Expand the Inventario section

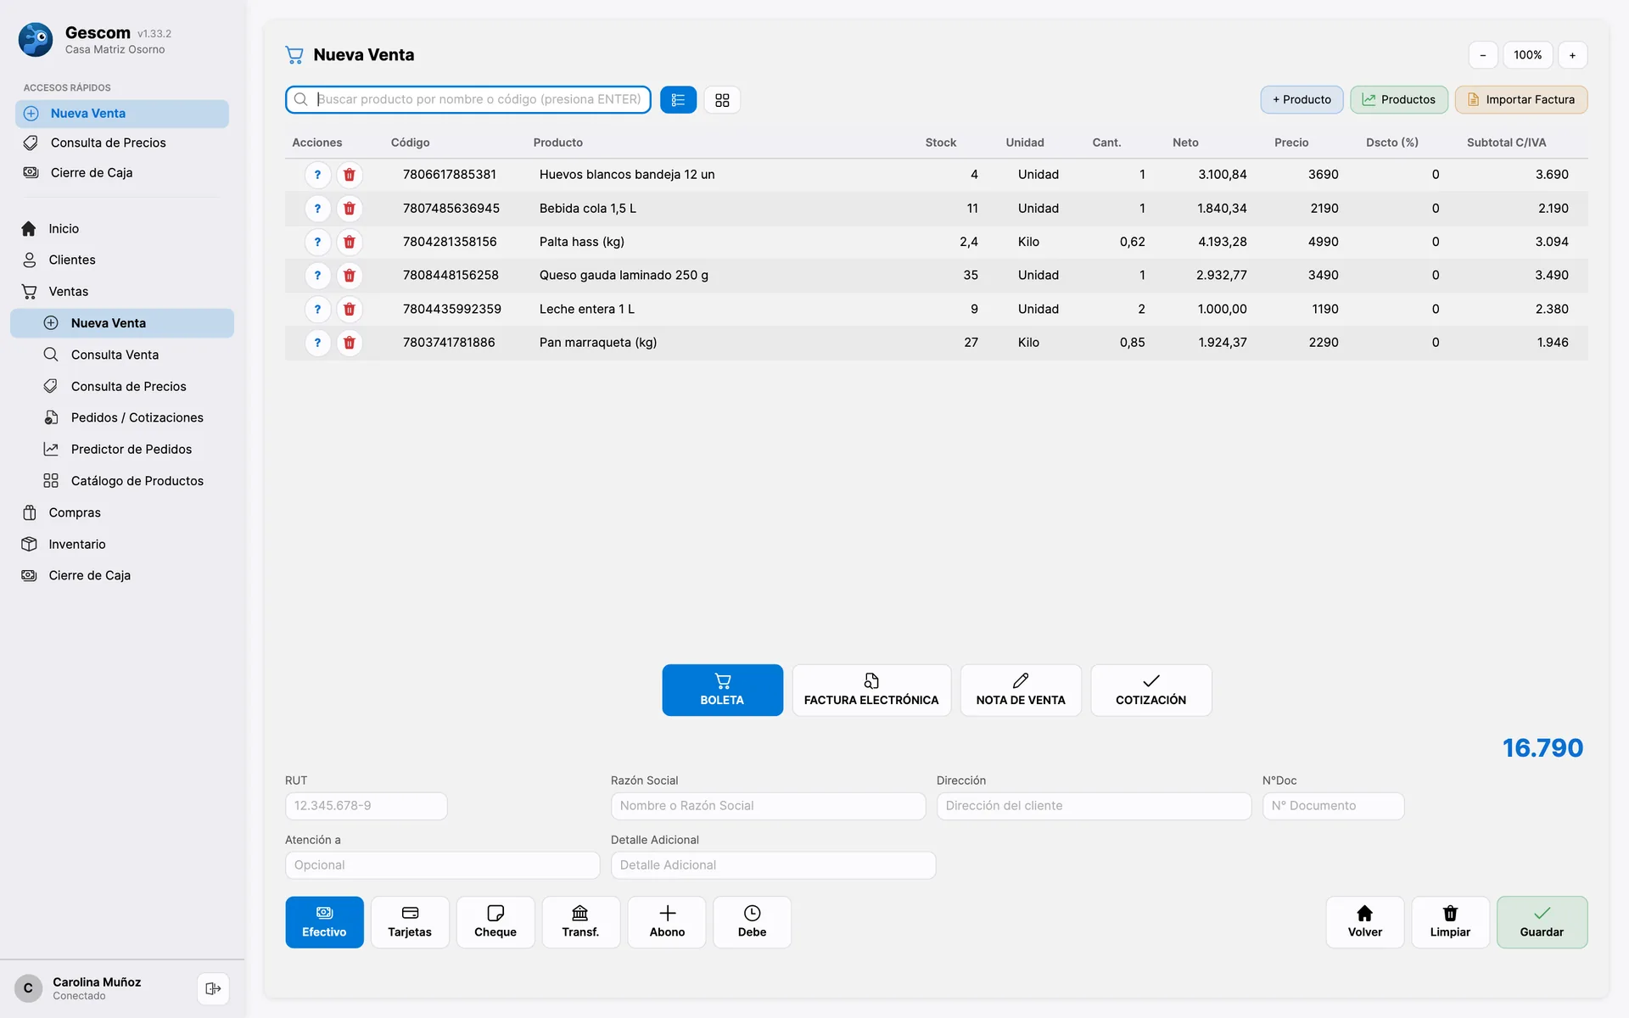click(x=122, y=545)
